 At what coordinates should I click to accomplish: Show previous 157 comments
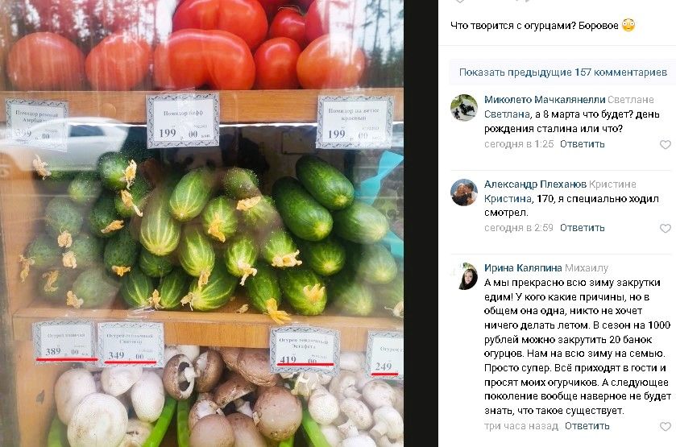tap(562, 72)
